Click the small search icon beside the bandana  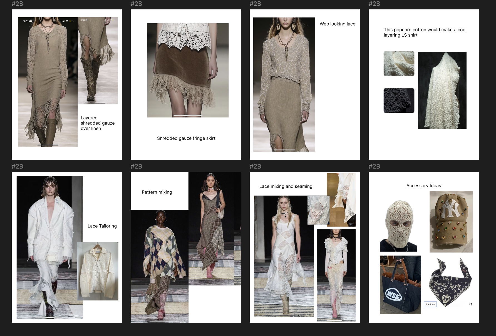coord(470,304)
